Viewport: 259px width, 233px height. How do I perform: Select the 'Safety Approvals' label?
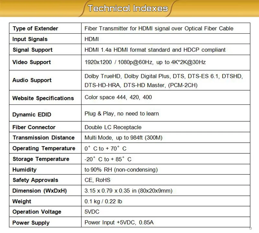click(35, 180)
